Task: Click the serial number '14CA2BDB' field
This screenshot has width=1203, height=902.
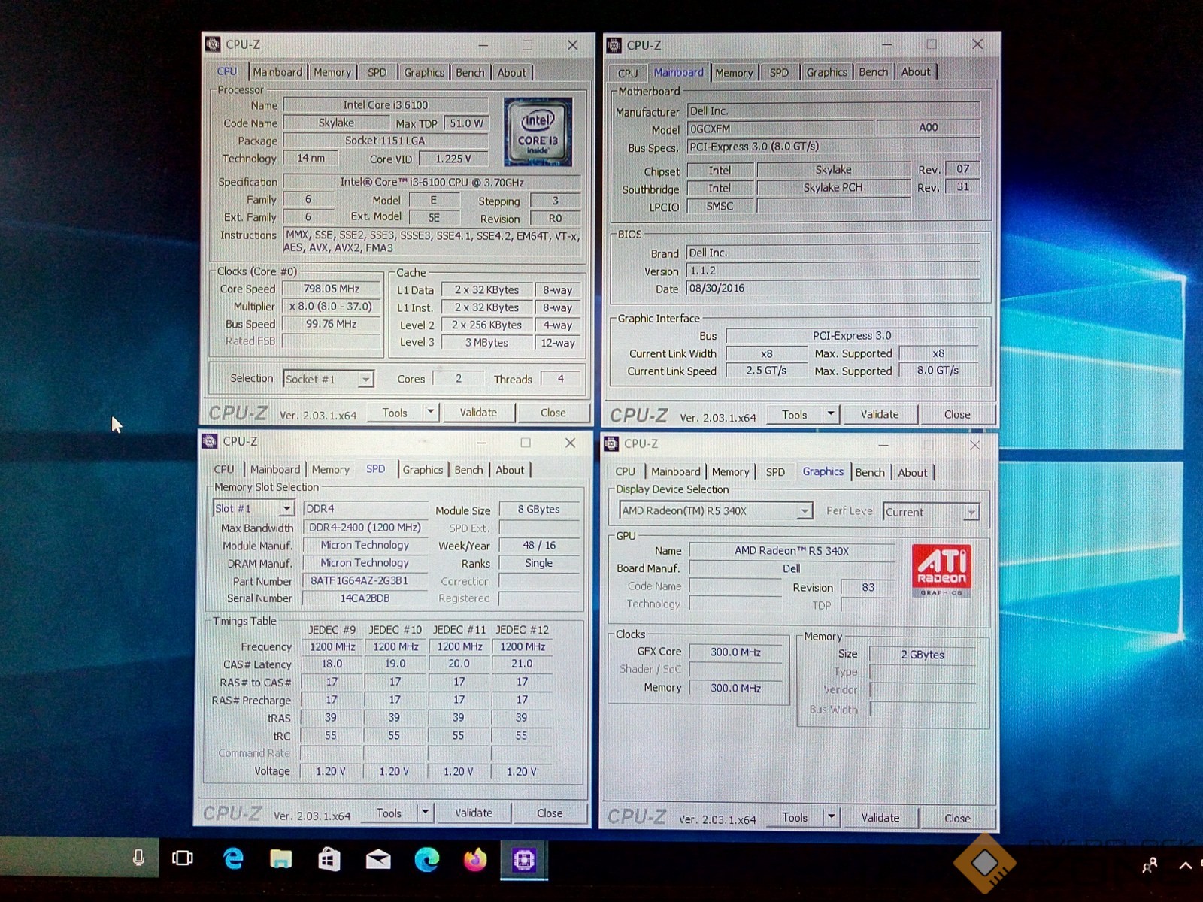Action: click(365, 598)
